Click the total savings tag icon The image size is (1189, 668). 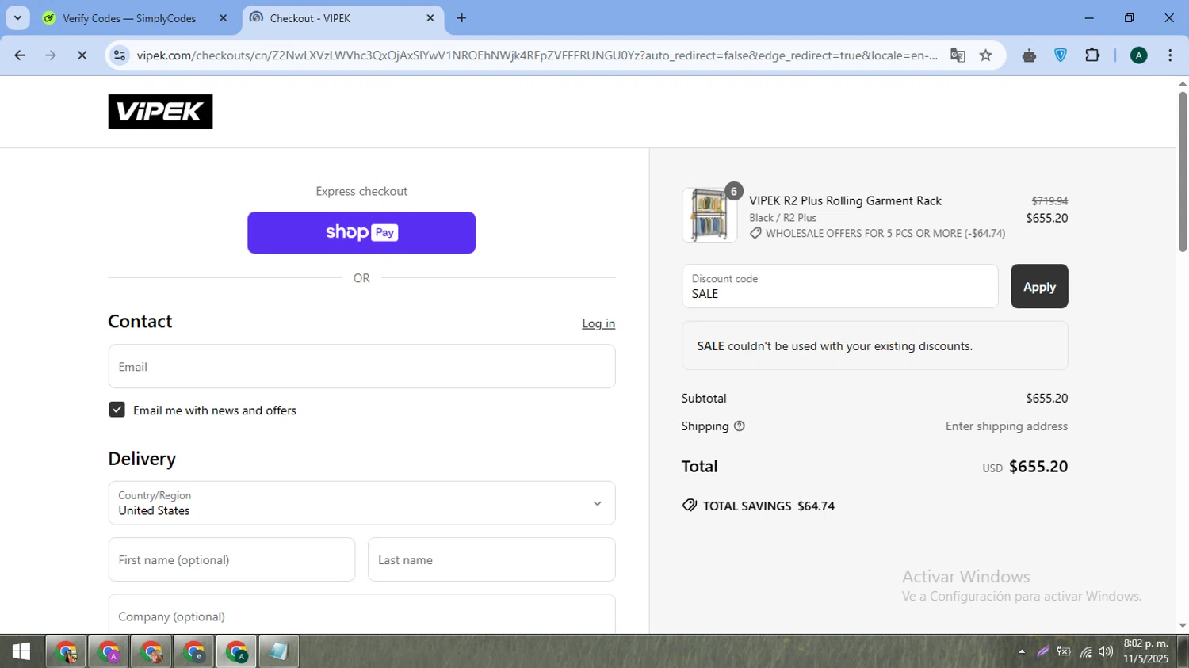tap(689, 506)
